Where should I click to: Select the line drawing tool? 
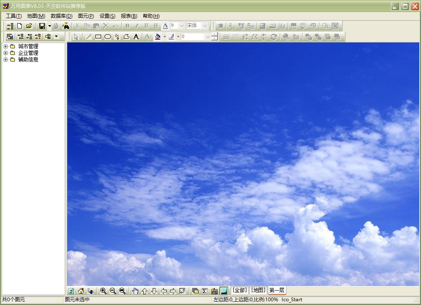(89, 37)
